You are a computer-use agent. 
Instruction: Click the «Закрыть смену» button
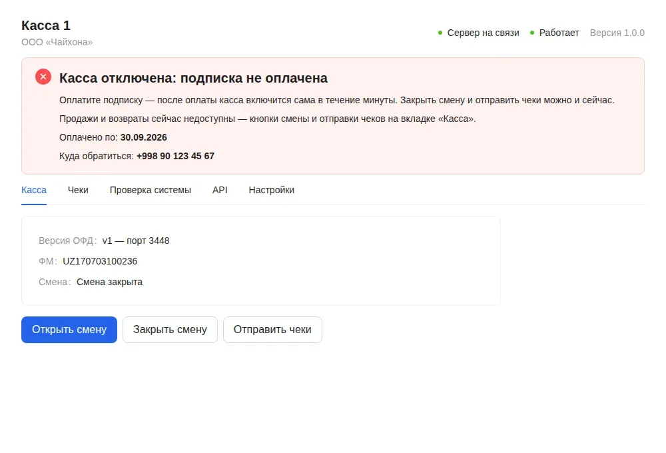[170, 330]
